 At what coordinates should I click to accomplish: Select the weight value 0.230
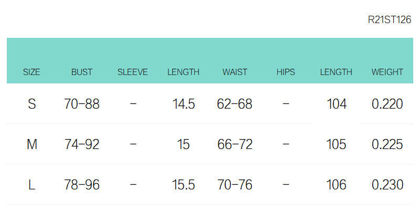tap(387, 185)
